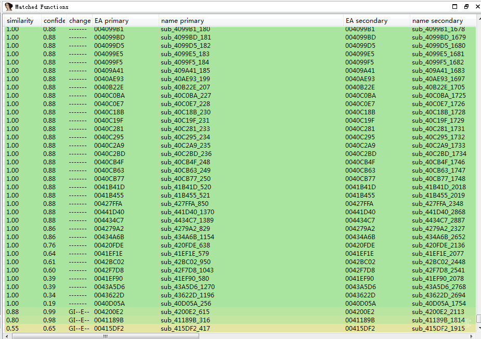This screenshot has width=481, height=339.
Task: Click similarity value 0.55
Action: tap(12, 328)
